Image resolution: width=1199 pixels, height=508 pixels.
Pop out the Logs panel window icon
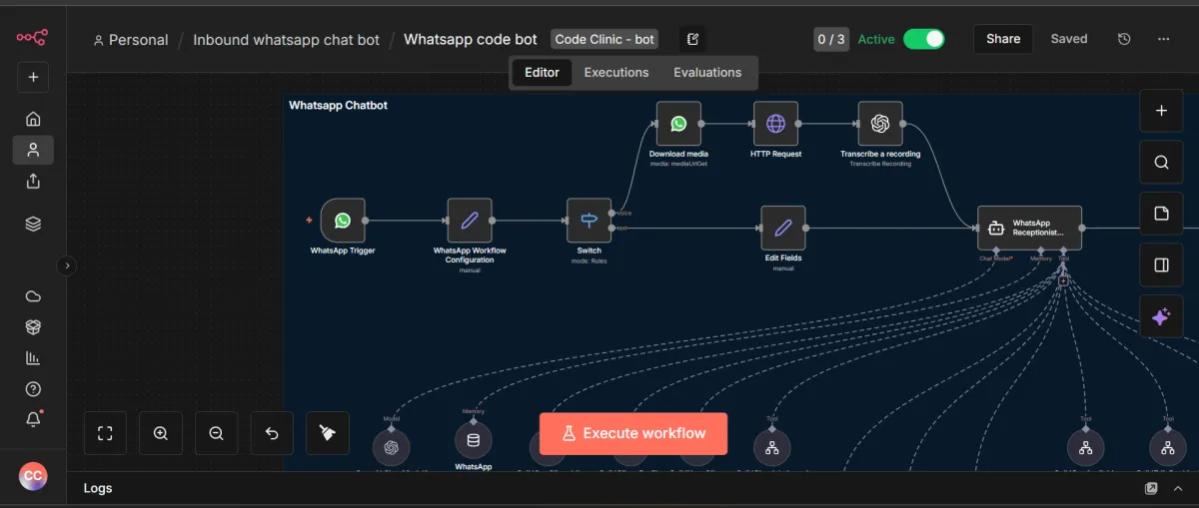[1151, 488]
